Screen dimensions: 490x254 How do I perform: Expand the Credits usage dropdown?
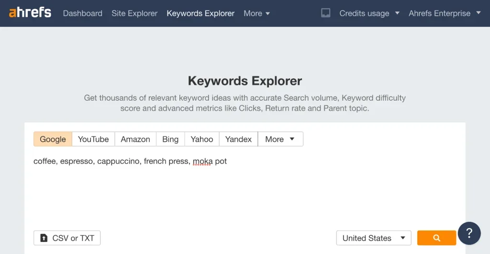coord(369,13)
